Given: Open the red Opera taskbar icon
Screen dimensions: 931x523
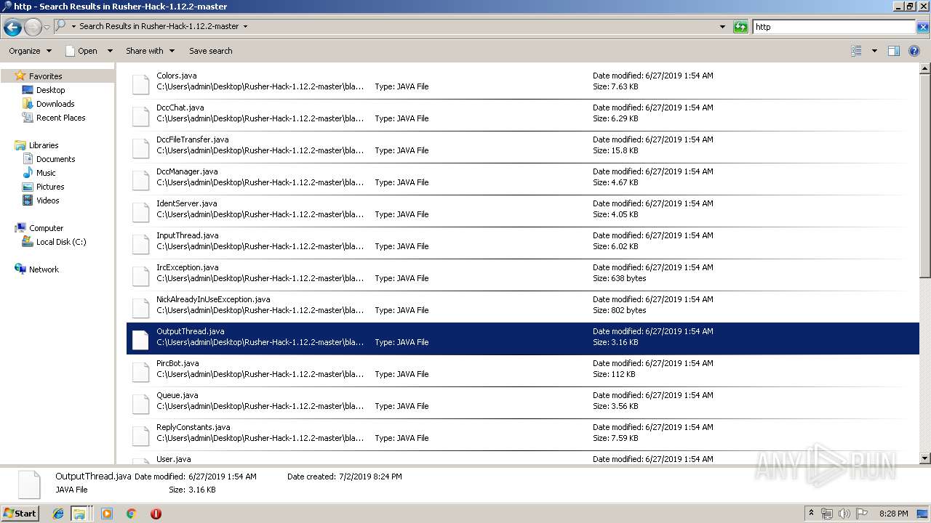Looking at the screenshot, I should coord(156,514).
